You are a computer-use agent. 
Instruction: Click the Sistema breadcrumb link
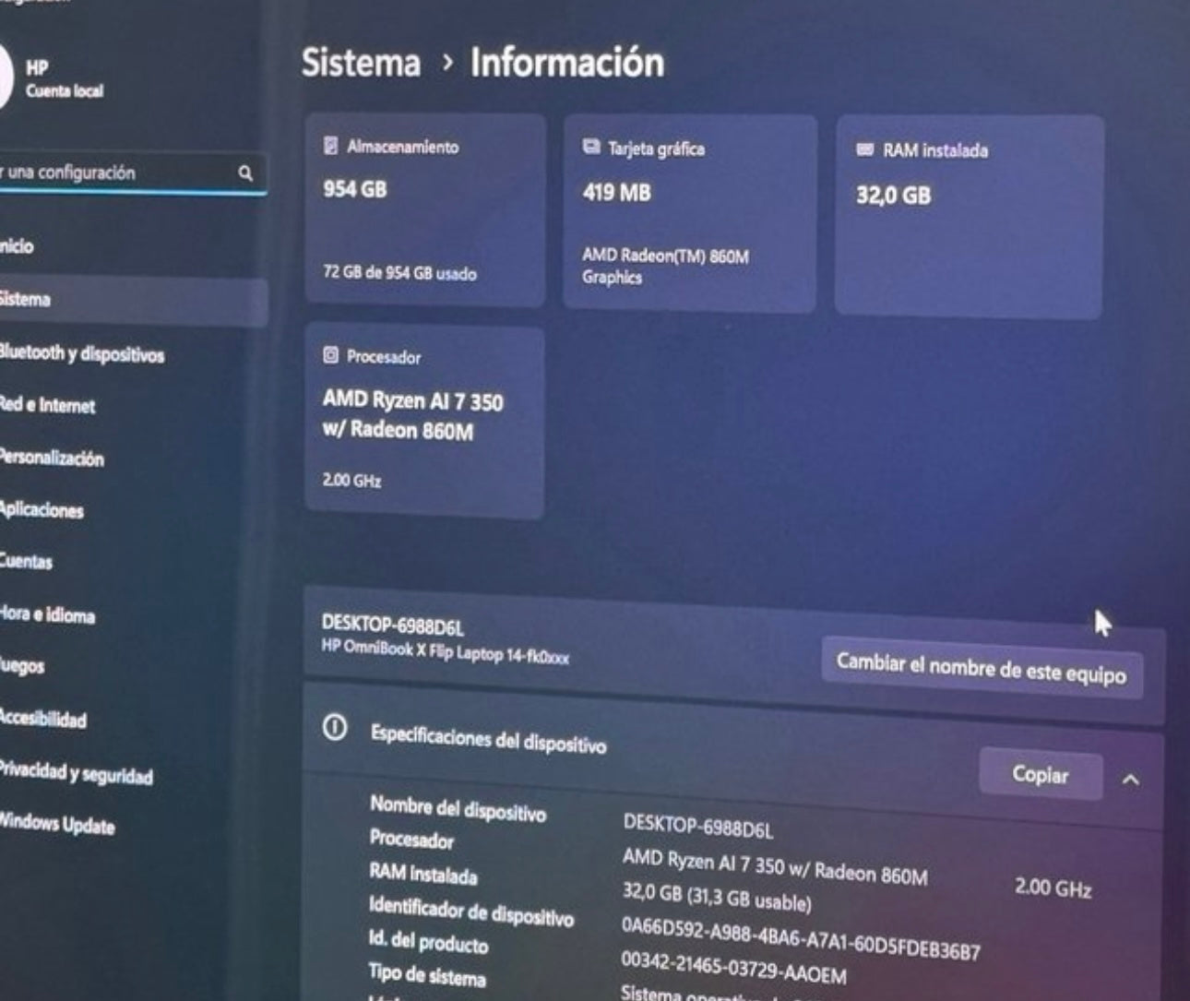(x=361, y=62)
